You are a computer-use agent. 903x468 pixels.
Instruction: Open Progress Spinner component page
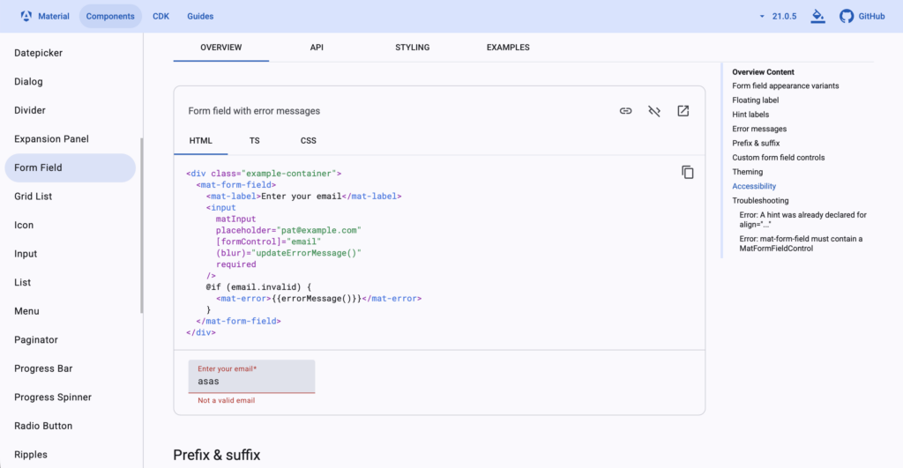click(x=53, y=397)
